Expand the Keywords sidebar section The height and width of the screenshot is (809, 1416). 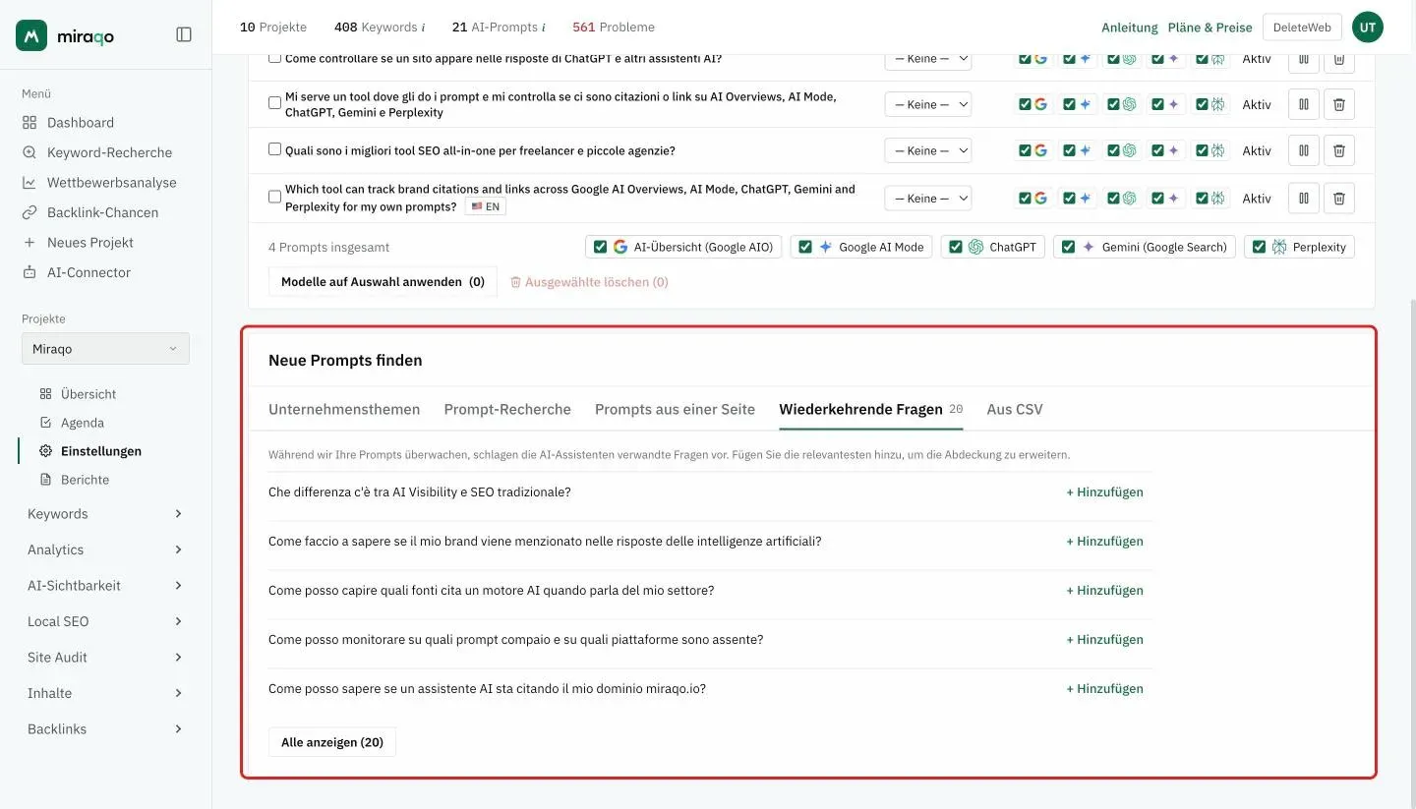click(x=105, y=513)
